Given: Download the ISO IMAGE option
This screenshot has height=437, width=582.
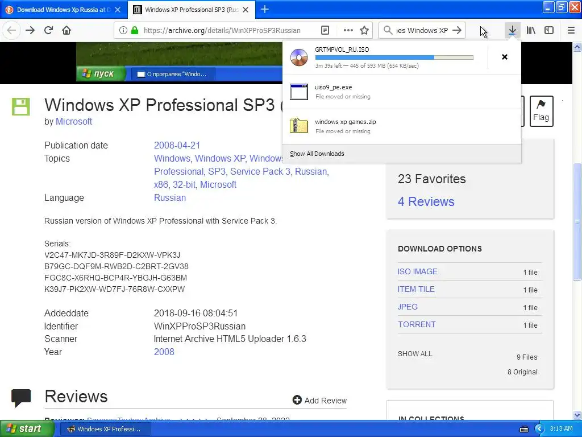Looking at the screenshot, I should pyautogui.click(x=418, y=271).
